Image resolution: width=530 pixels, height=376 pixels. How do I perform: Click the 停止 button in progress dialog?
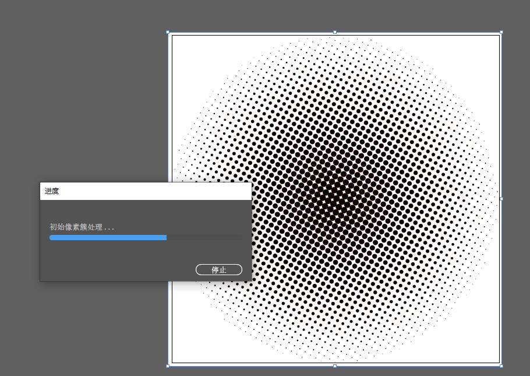click(218, 270)
